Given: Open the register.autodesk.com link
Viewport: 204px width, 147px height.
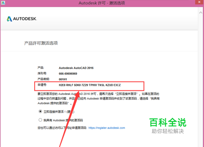Looking at the screenshot, I should tap(106, 128).
